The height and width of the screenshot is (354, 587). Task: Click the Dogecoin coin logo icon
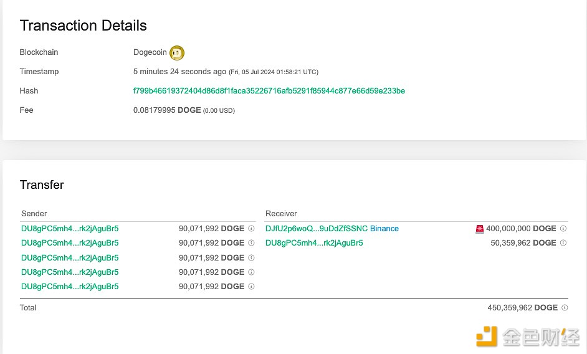click(x=177, y=53)
